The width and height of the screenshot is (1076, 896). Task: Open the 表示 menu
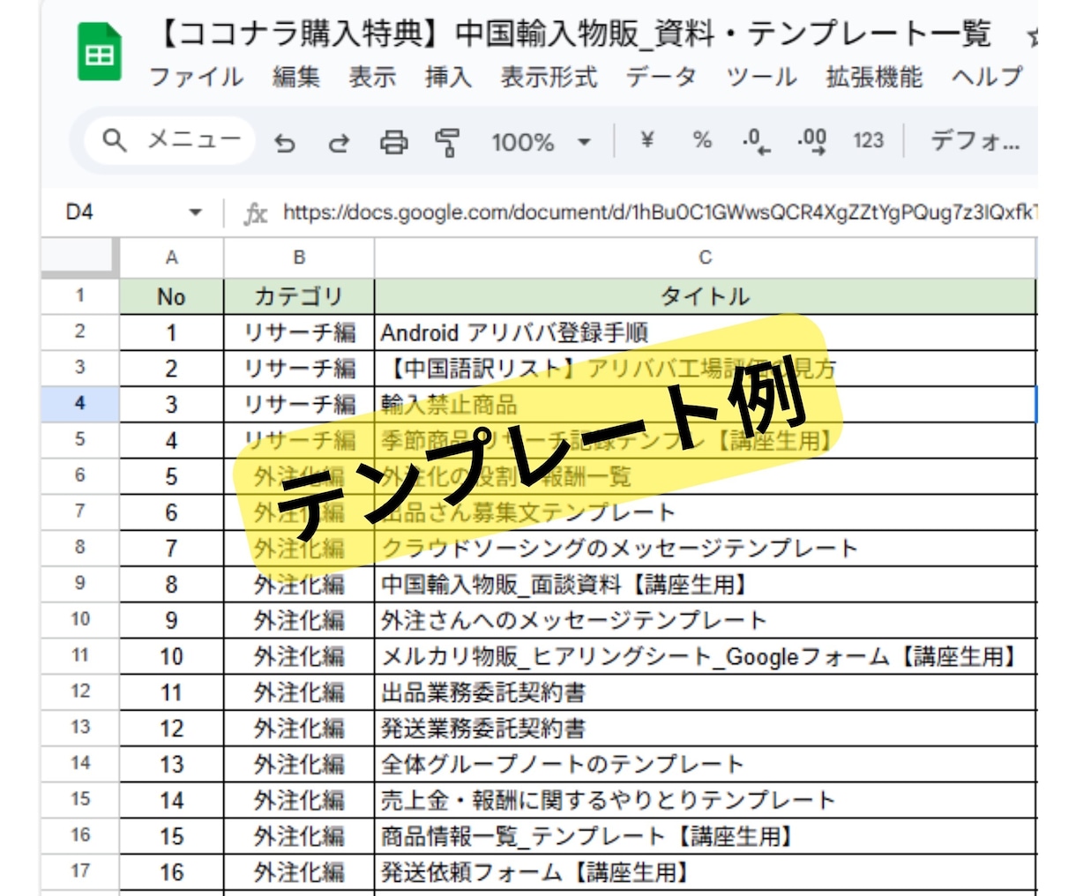tap(372, 77)
